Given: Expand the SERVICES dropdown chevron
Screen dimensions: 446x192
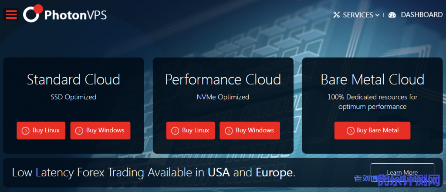Looking at the screenshot, I should [x=377, y=15].
